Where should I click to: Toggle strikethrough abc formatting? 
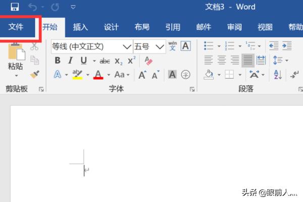tap(105, 61)
